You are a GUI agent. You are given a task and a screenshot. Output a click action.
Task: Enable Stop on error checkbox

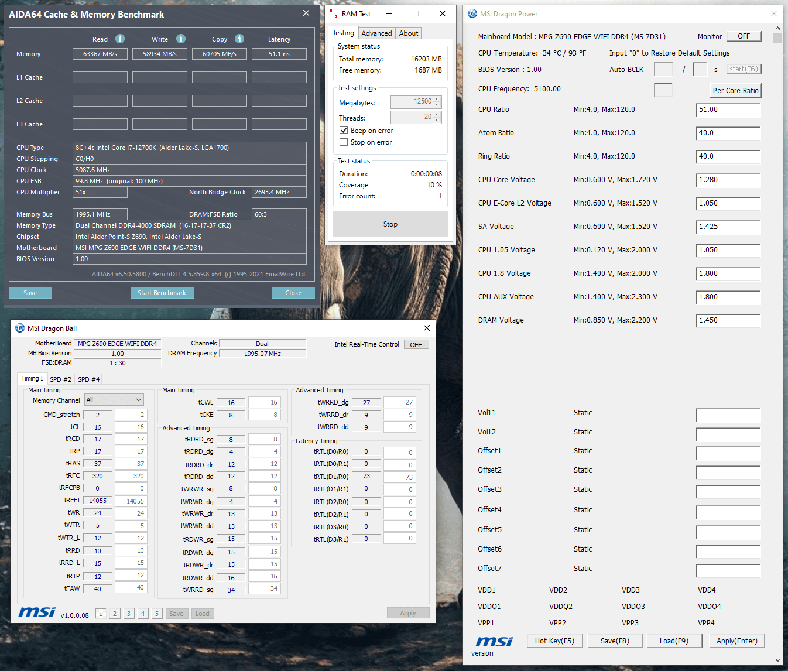pos(344,142)
